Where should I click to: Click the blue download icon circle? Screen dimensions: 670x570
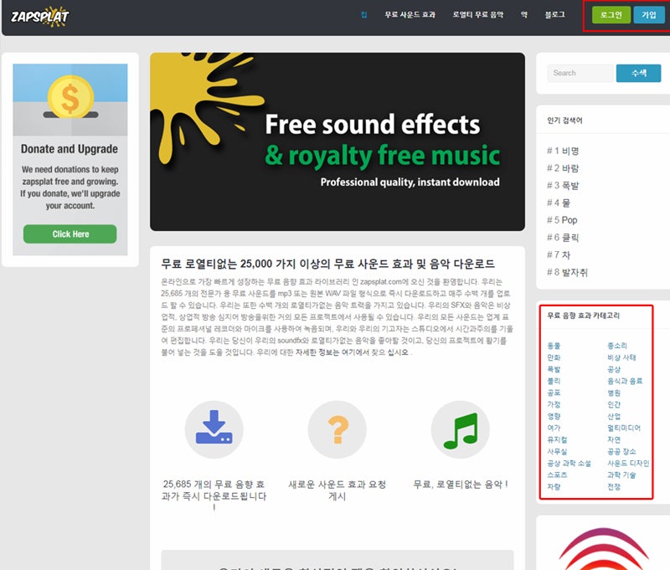(214, 429)
